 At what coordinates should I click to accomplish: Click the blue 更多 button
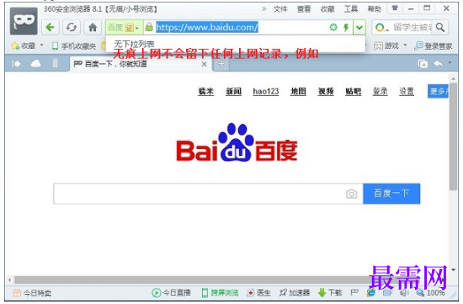pos(438,91)
